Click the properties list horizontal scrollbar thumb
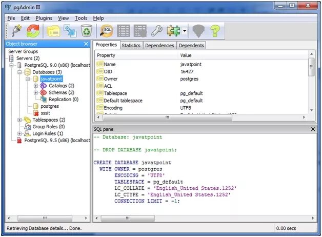Screen dimensions: 322x237 pyautogui.click(x=167, y=117)
